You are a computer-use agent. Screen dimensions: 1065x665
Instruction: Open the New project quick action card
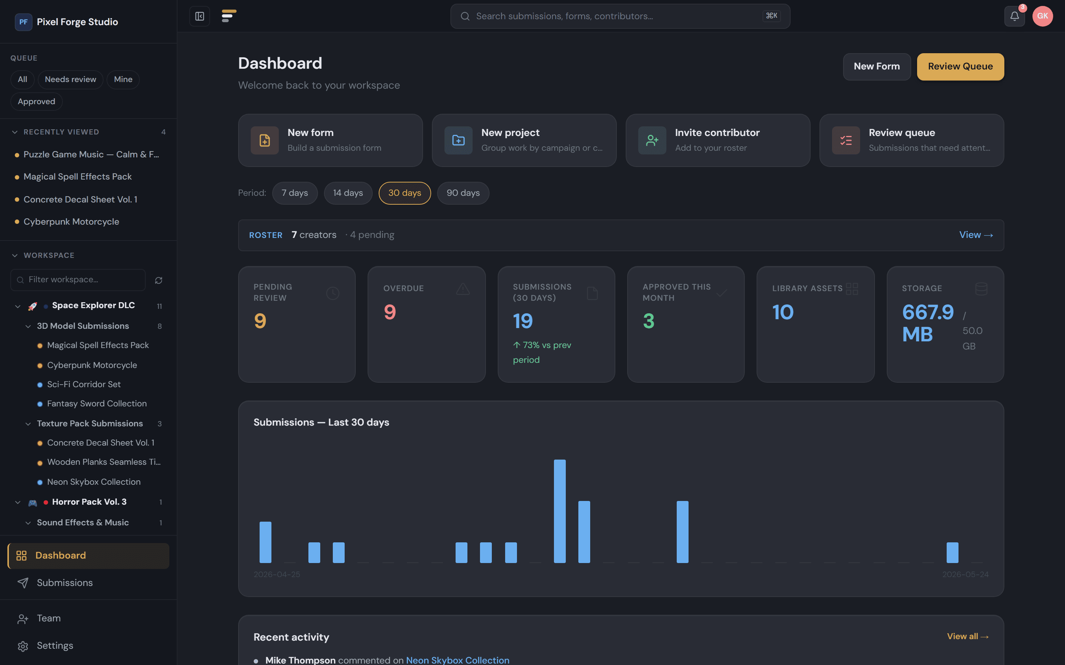[x=524, y=140]
